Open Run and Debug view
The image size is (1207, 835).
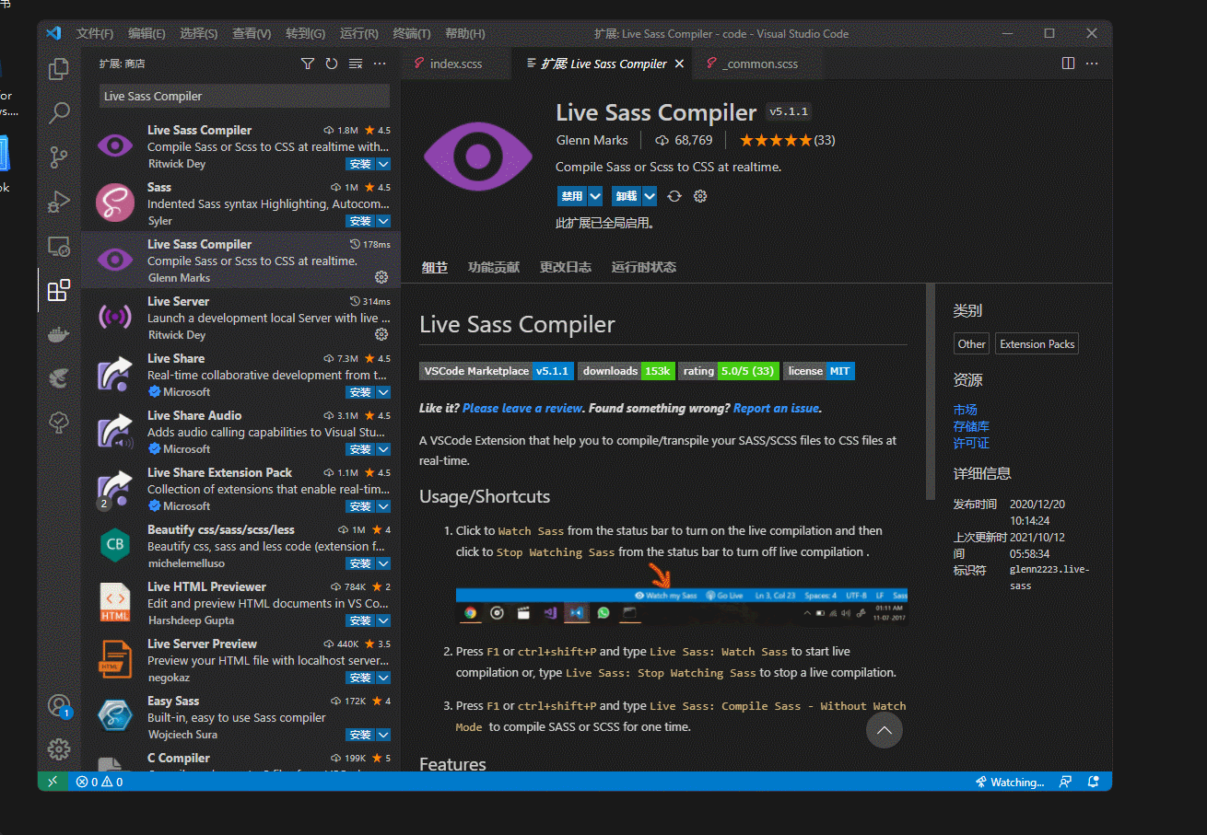coord(59,202)
